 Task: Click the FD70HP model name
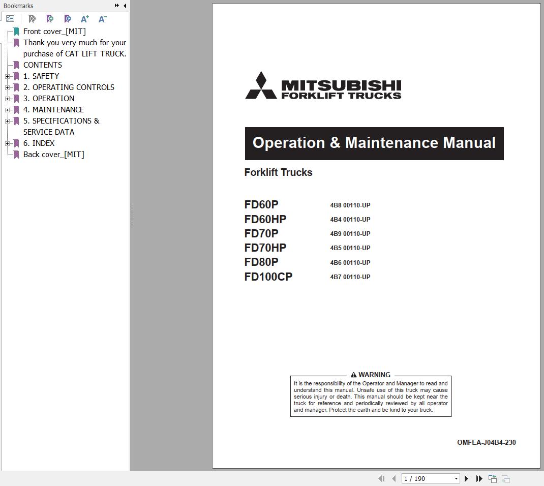tap(265, 248)
